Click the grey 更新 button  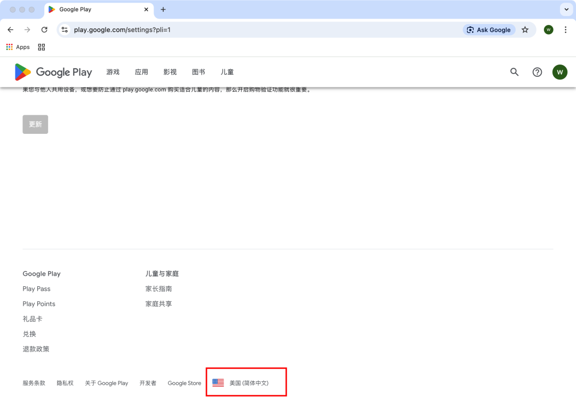[35, 124]
